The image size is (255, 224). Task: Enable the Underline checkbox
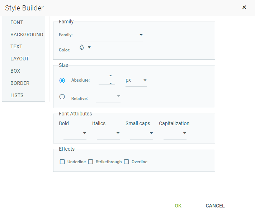(x=62, y=162)
